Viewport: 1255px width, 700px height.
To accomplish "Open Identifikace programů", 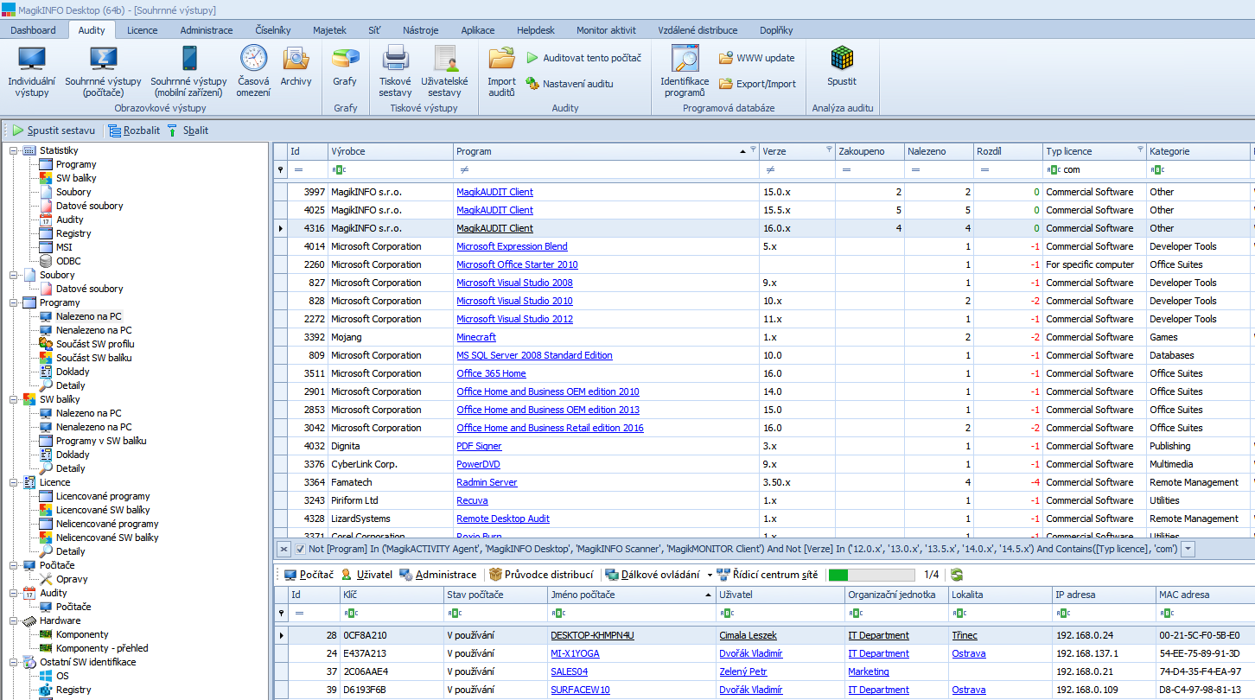I will point(685,71).
